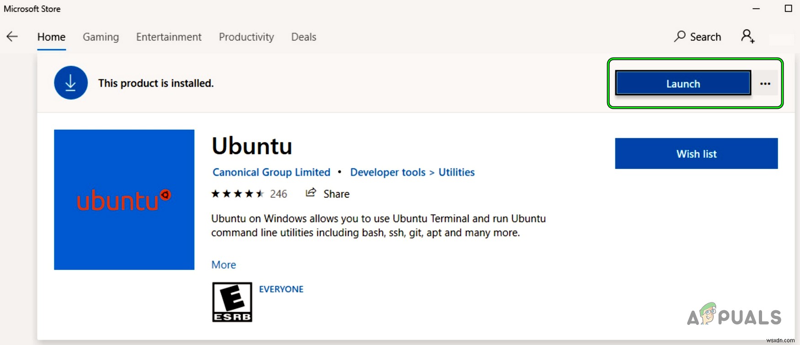This screenshot has height=345, width=800.
Task: Open the Entertainment section
Action: [x=168, y=37]
